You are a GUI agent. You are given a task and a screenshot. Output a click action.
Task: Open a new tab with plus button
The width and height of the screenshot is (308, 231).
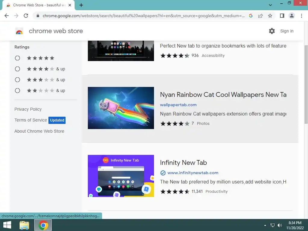81,5
